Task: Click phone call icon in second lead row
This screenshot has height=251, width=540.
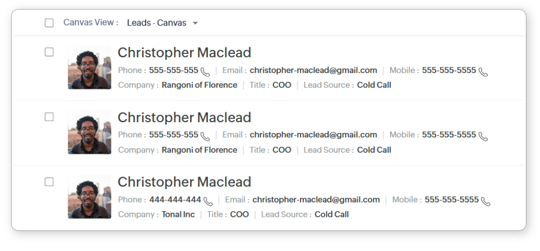Action: tap(205, 136)
